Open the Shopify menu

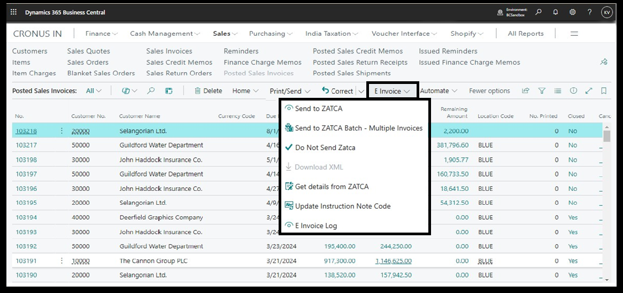(x=467, y=34)
